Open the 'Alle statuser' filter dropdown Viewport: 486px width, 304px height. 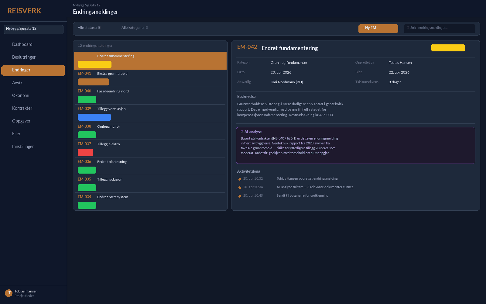coord(89,27)
